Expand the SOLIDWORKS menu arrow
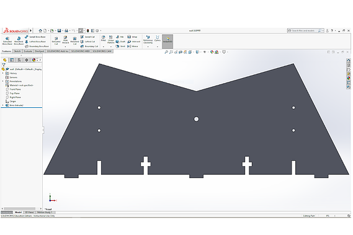This screenshot has width=353, height=235. point(31,30)
